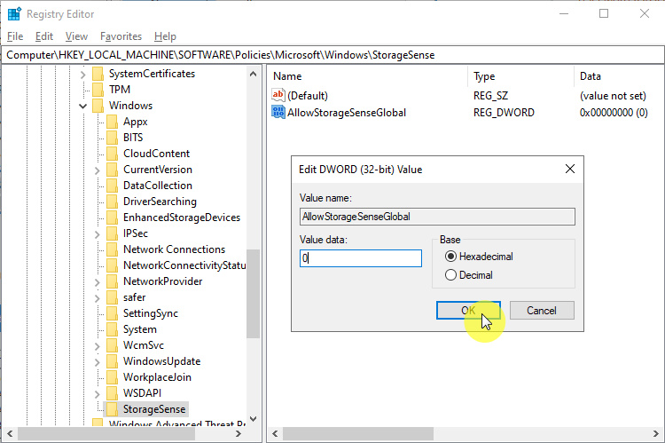Click the Value data input field
Image resolution: width=665 pixels, height=443 pixels.
[361, 258]
